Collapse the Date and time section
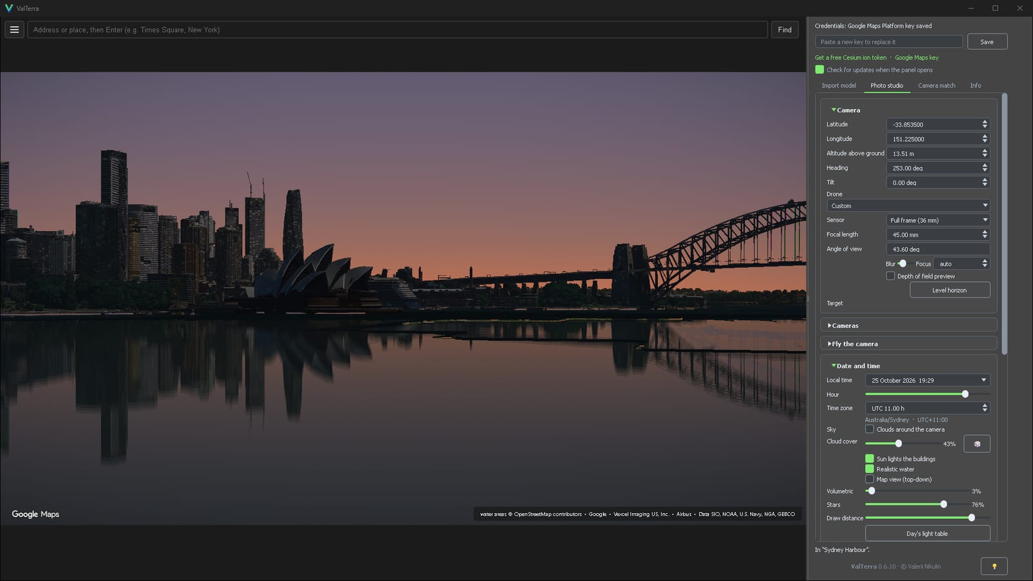This screenshot has height=581, width=1033. tap(855, 365)
